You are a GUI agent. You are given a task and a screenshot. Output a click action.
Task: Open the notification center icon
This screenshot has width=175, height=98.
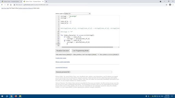point(172,96)
